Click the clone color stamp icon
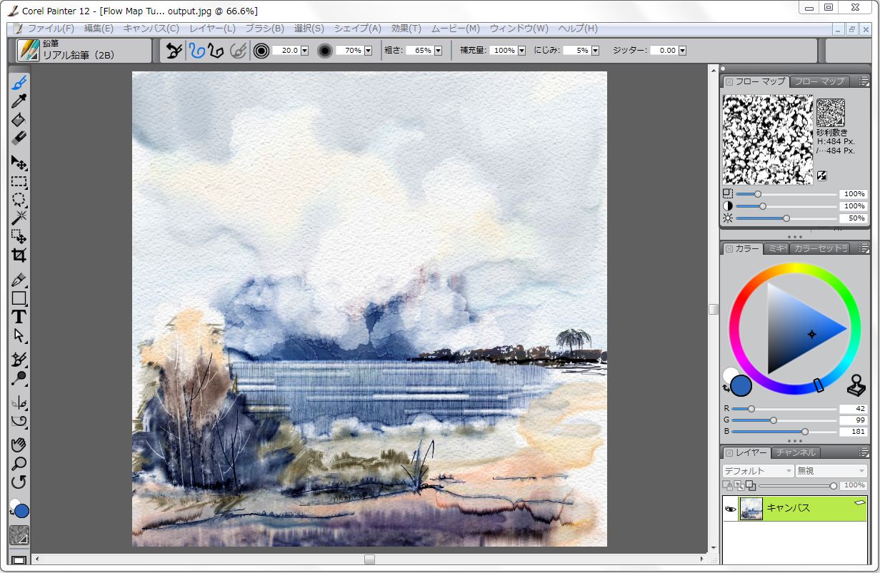Screen dimensions: 880x573 pyautogui.click(x=856, y=385)
